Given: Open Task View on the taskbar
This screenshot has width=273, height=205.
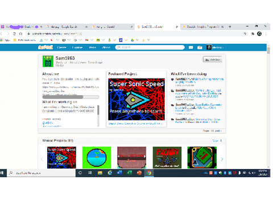Looking at the screenshot, I should click(90, 173).
